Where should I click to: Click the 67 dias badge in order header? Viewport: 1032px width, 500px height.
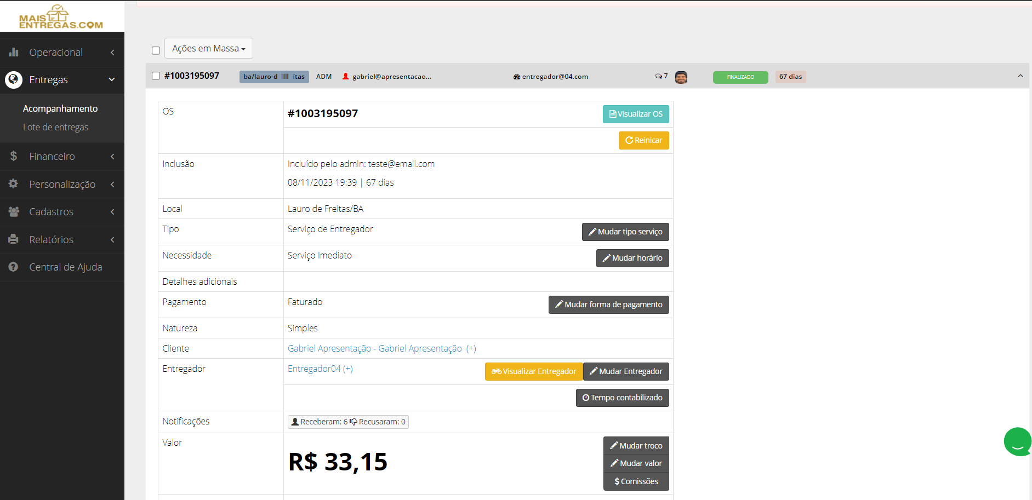[790, 77]
